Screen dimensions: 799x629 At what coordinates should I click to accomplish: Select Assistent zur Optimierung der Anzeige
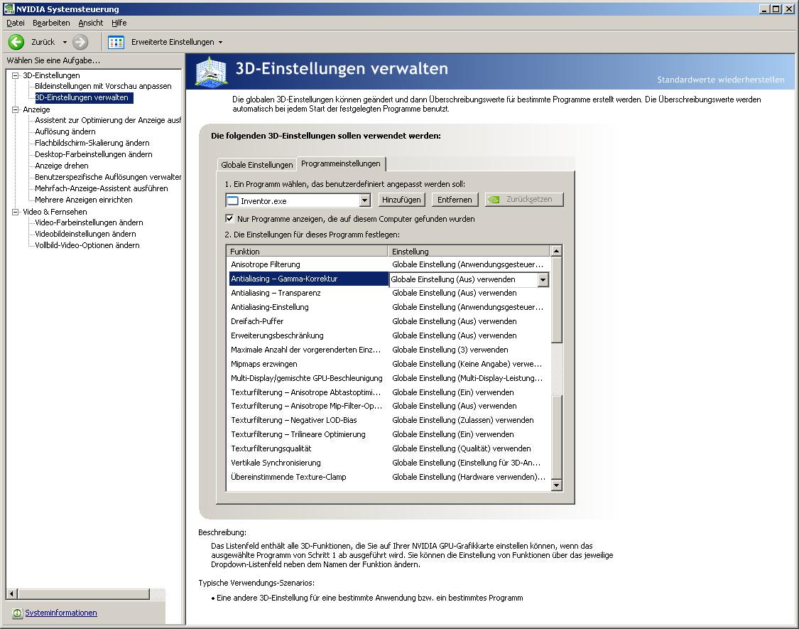[107, 120]
